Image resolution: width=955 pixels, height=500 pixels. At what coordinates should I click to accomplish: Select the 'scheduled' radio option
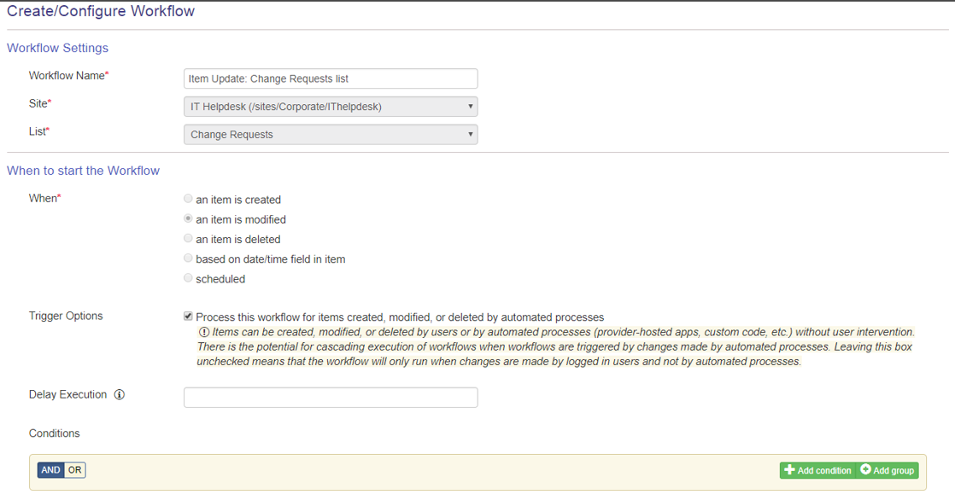pos(188,278)
